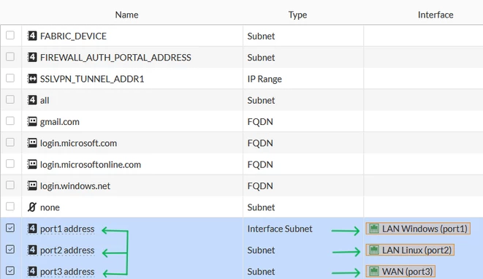483x279 pixels.
Task: Click the 'none' address null icon
Action: pyautogui.click(x=32, y=207)
